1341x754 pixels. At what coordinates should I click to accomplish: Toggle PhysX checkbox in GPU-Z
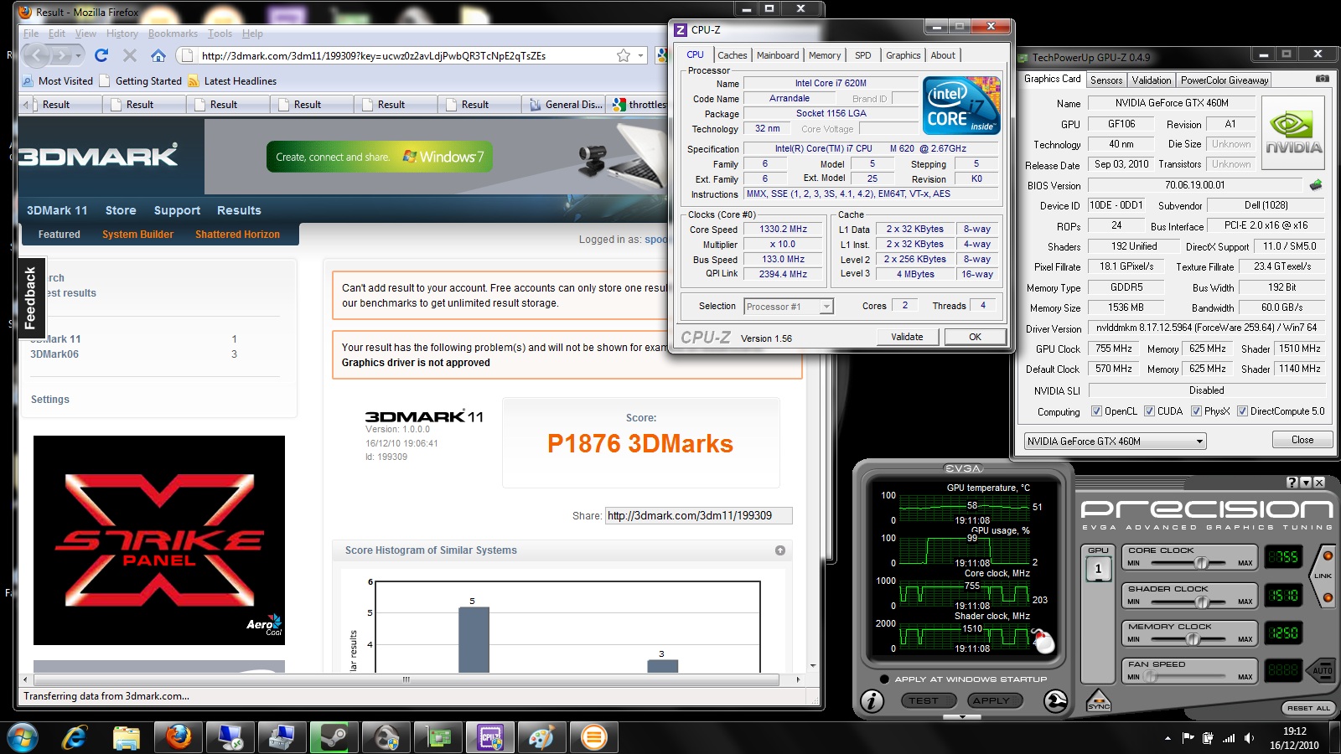coord(1196,411)
